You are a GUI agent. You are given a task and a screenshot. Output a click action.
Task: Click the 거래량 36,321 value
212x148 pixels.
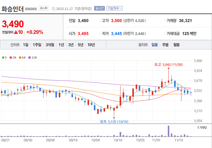[185, 21]
